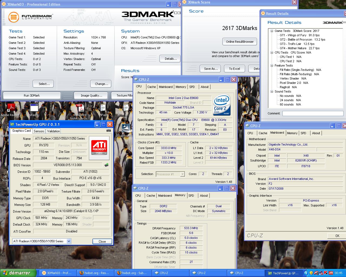Click the ATI Radeon logo in GPU-Z
The image size is (346, 277).
(99, 147)
